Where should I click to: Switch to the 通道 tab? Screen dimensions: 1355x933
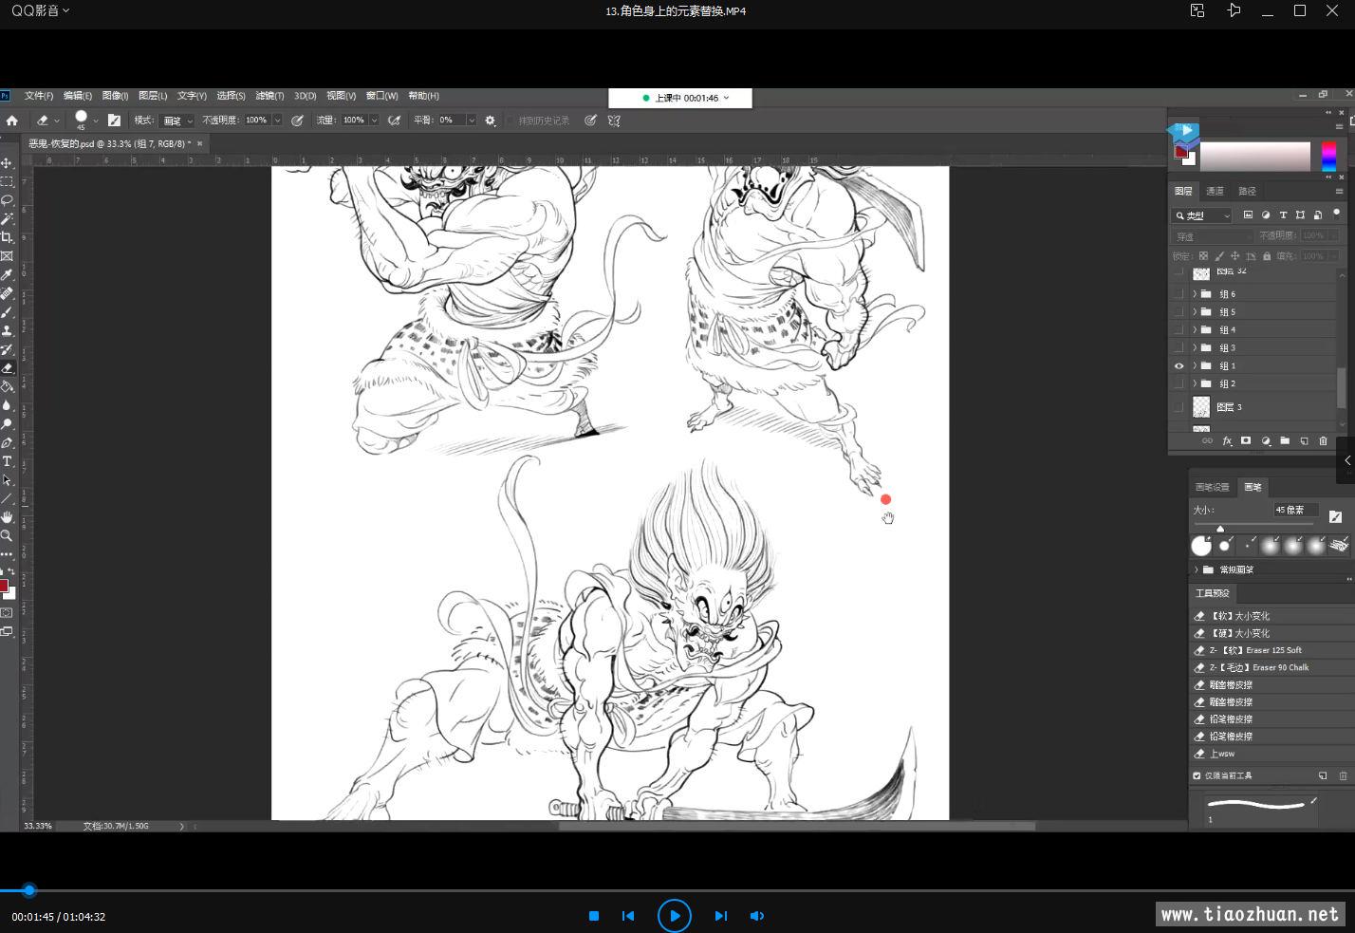[1215, 192]
